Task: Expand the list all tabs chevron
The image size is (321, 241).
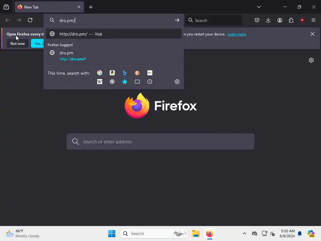Action: [x=259, y=7]
